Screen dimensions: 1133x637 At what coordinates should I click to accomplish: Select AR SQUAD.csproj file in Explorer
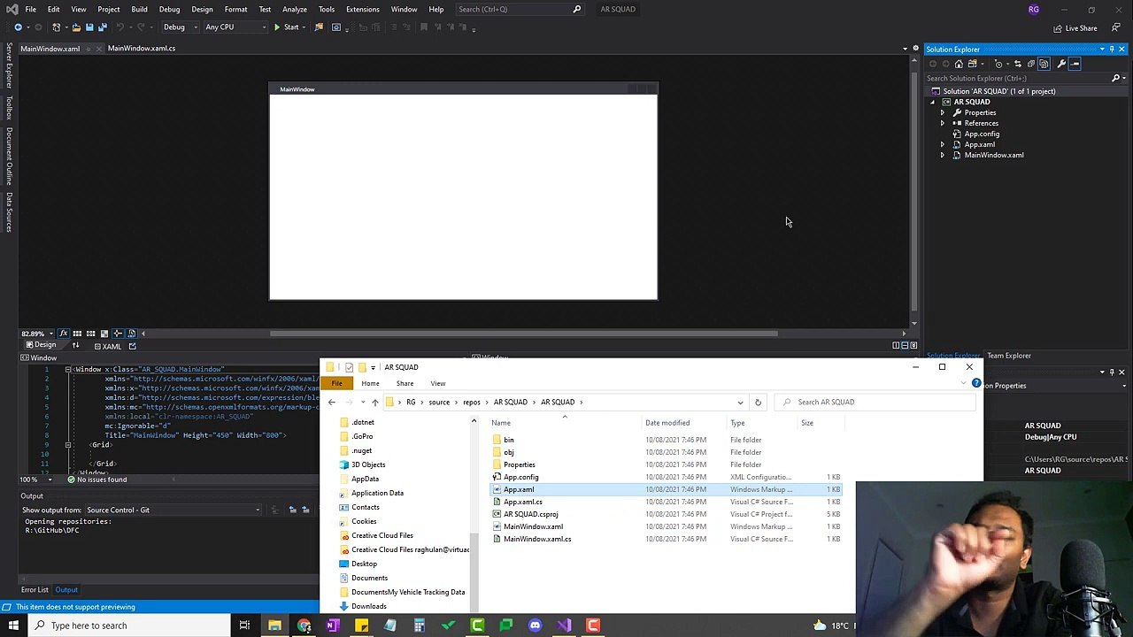coord(530,514)
